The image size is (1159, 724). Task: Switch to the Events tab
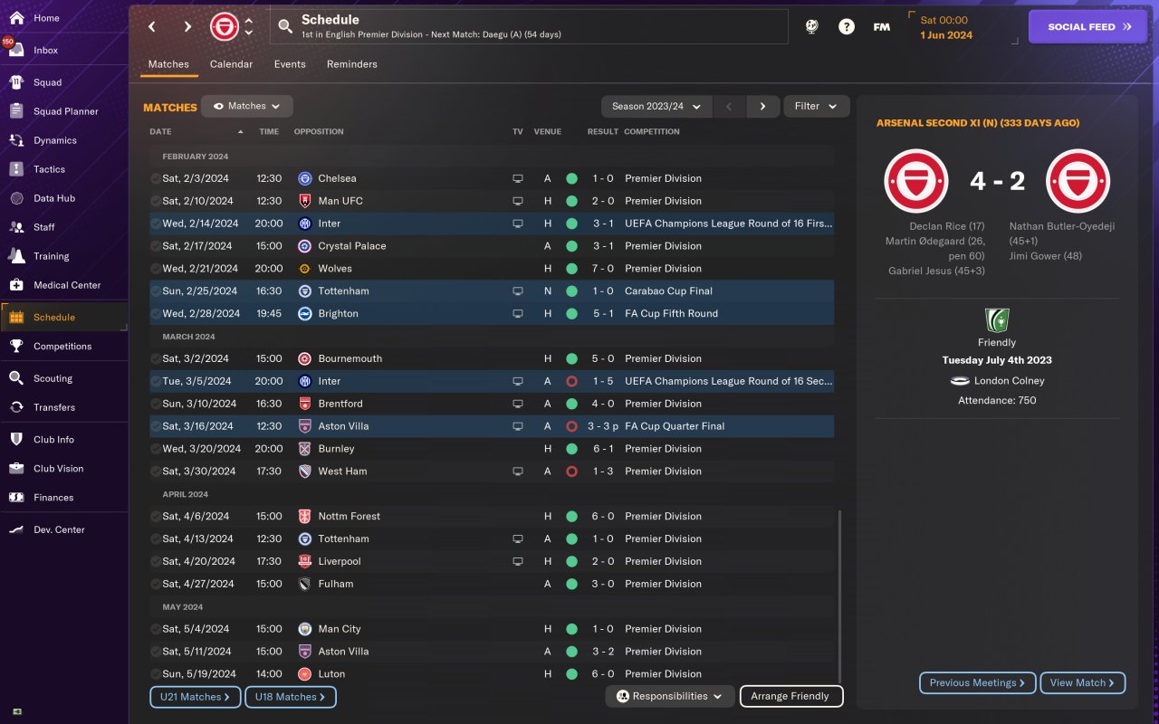pyautogui.click(x=290, y=64)
